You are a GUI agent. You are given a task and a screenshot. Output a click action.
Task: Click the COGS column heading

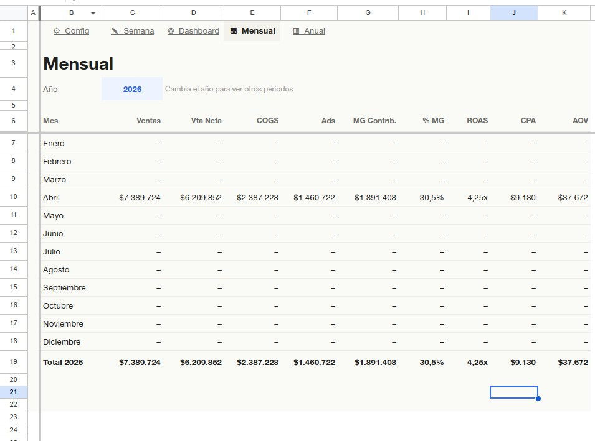[267, 121]
